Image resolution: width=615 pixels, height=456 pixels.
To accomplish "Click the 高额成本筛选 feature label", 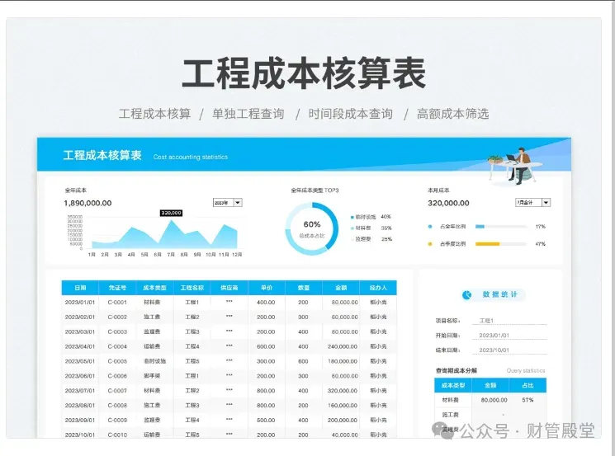I will [452, 114].
